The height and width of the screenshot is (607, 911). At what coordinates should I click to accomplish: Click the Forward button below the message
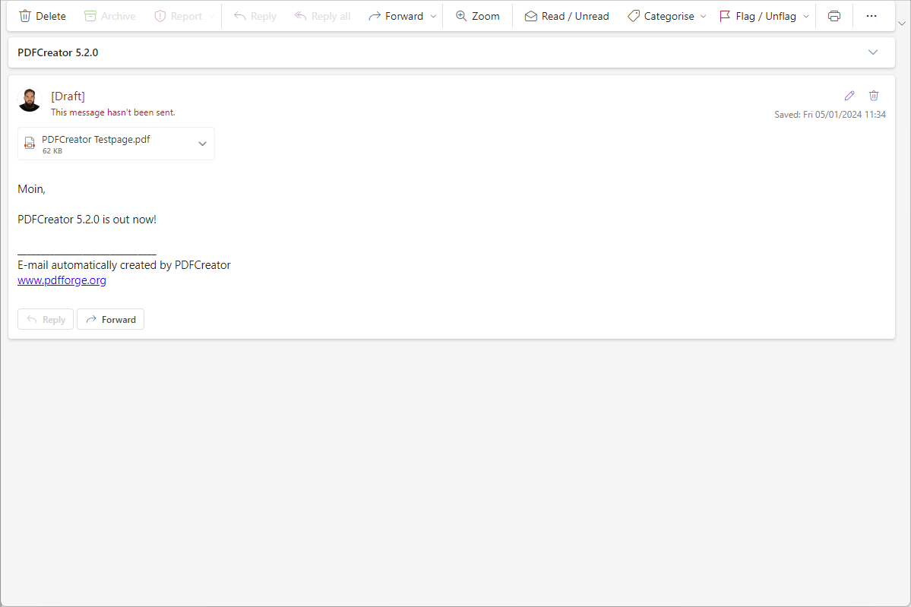(110, 320)
